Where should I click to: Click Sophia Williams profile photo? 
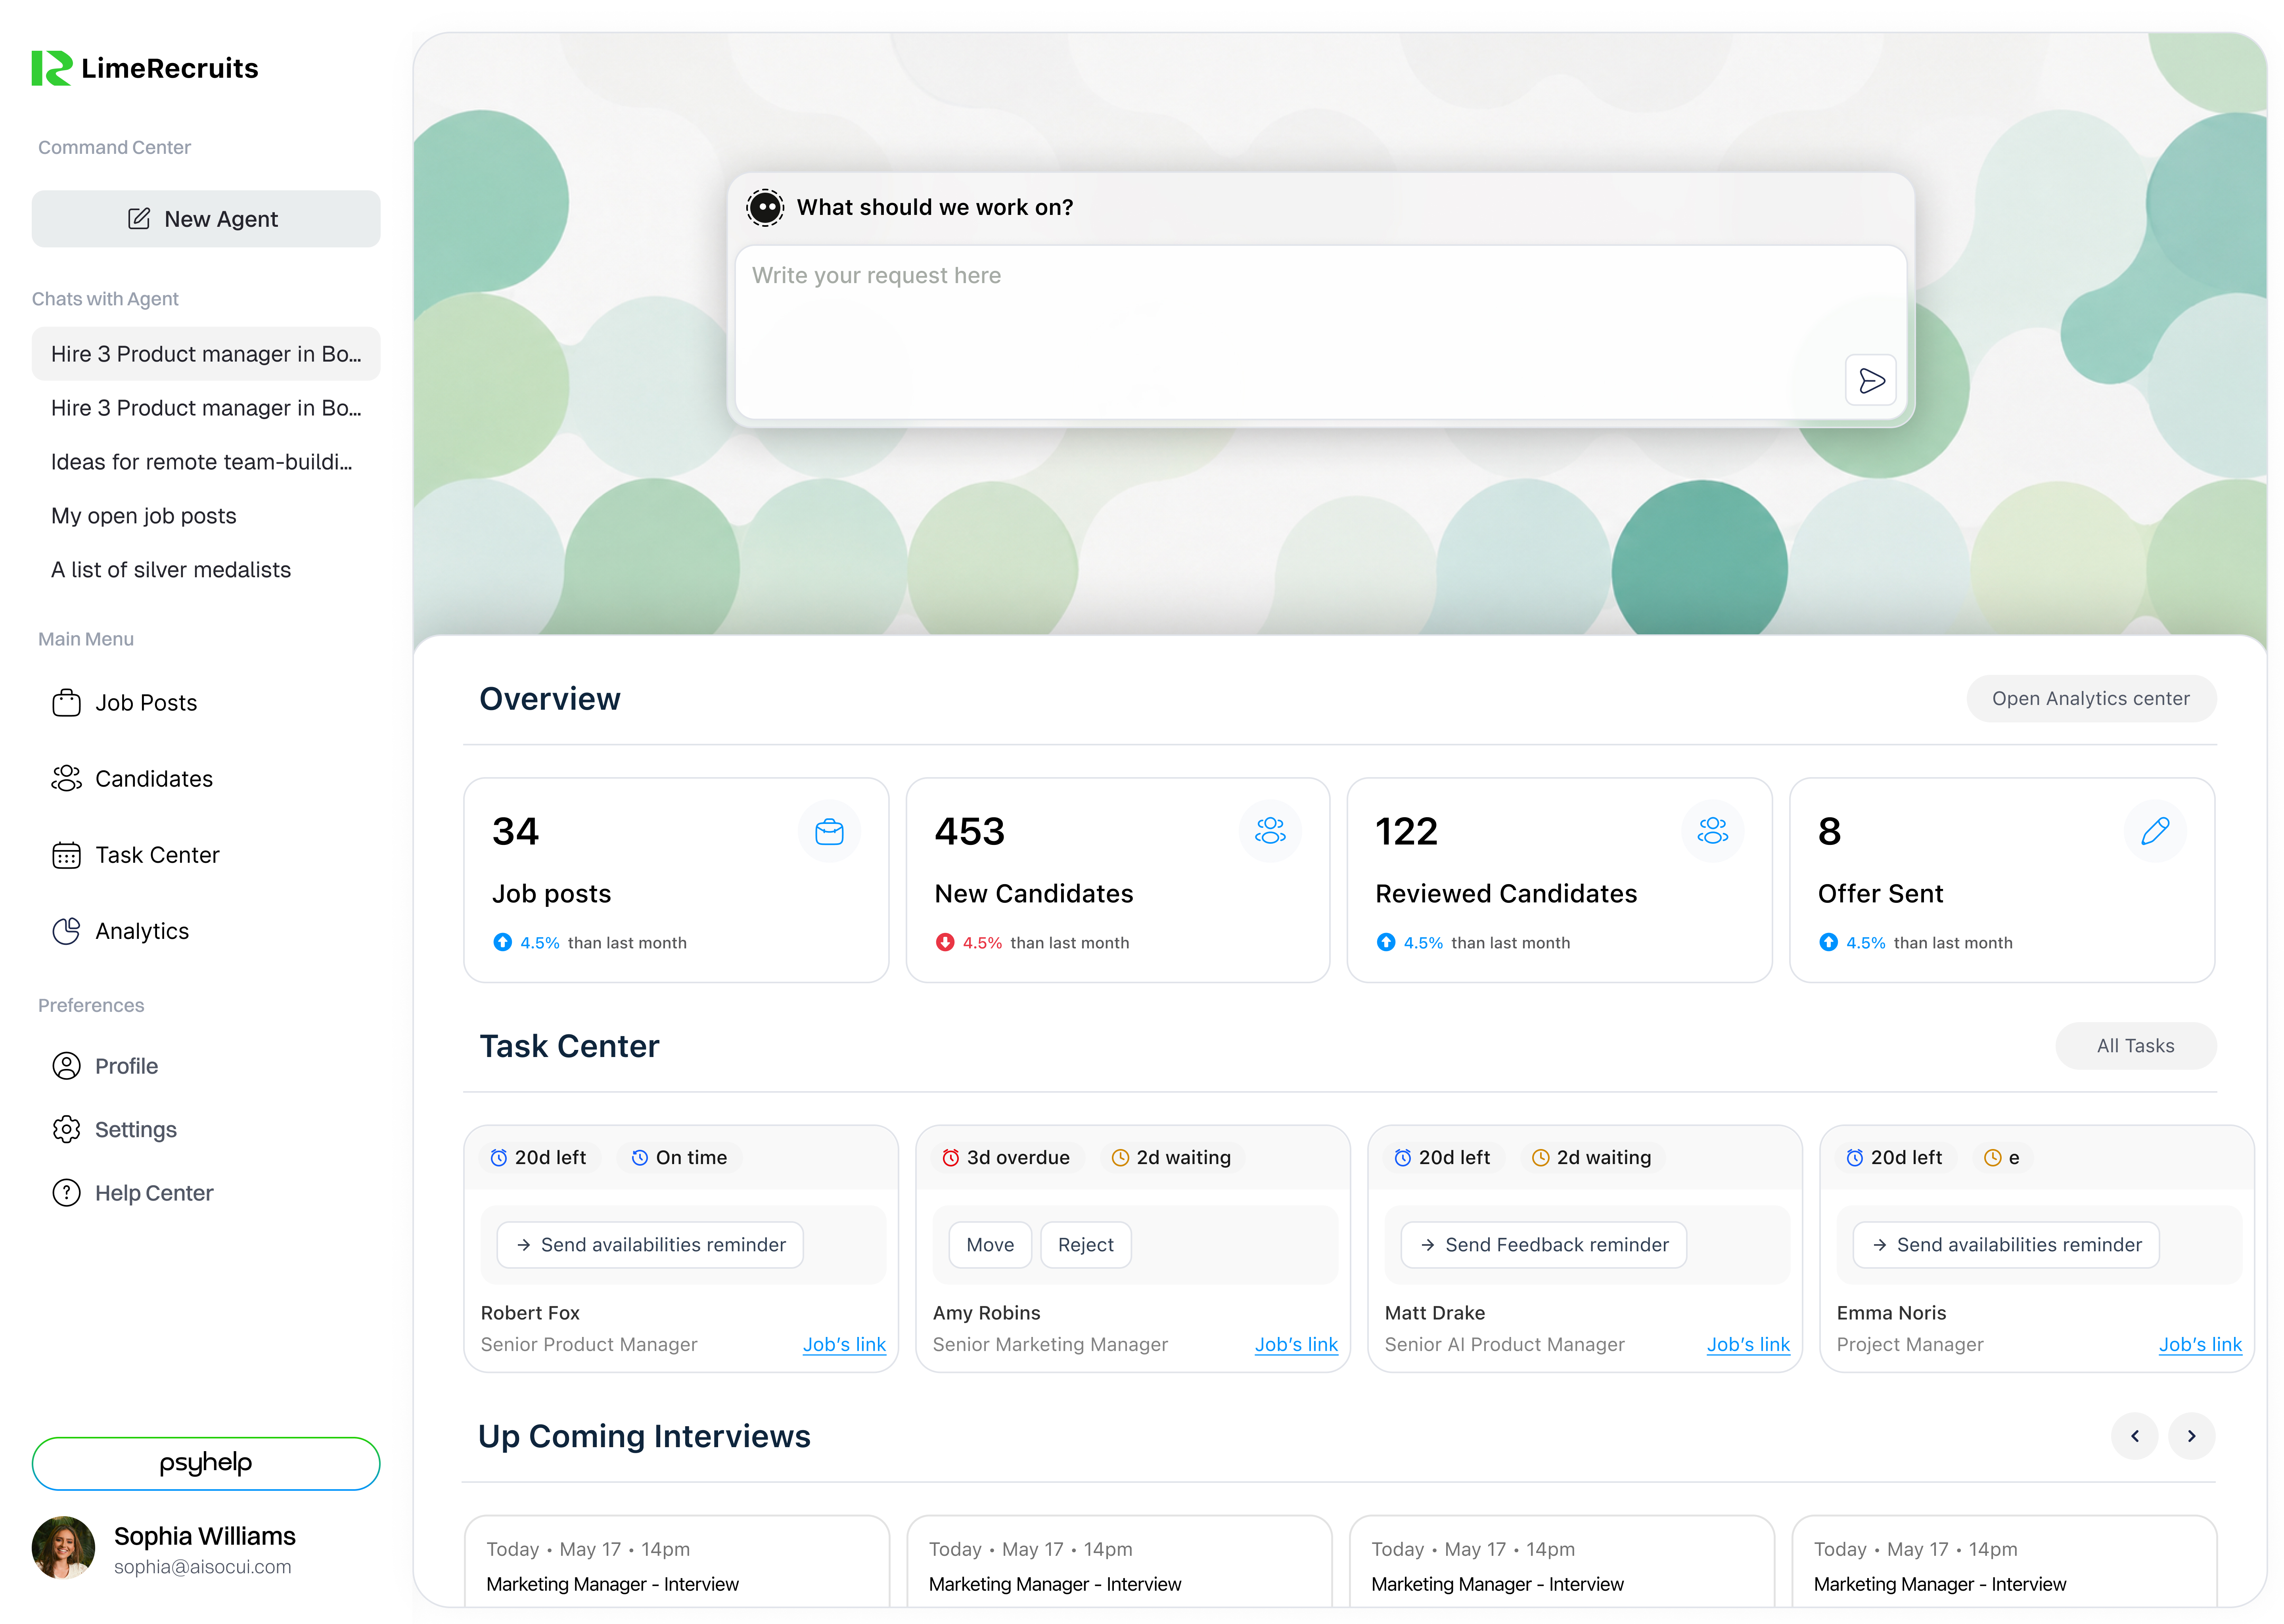point(63,1548)
